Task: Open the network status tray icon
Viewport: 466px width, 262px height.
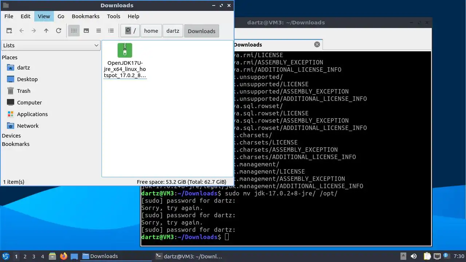Action: pos(437,256)
